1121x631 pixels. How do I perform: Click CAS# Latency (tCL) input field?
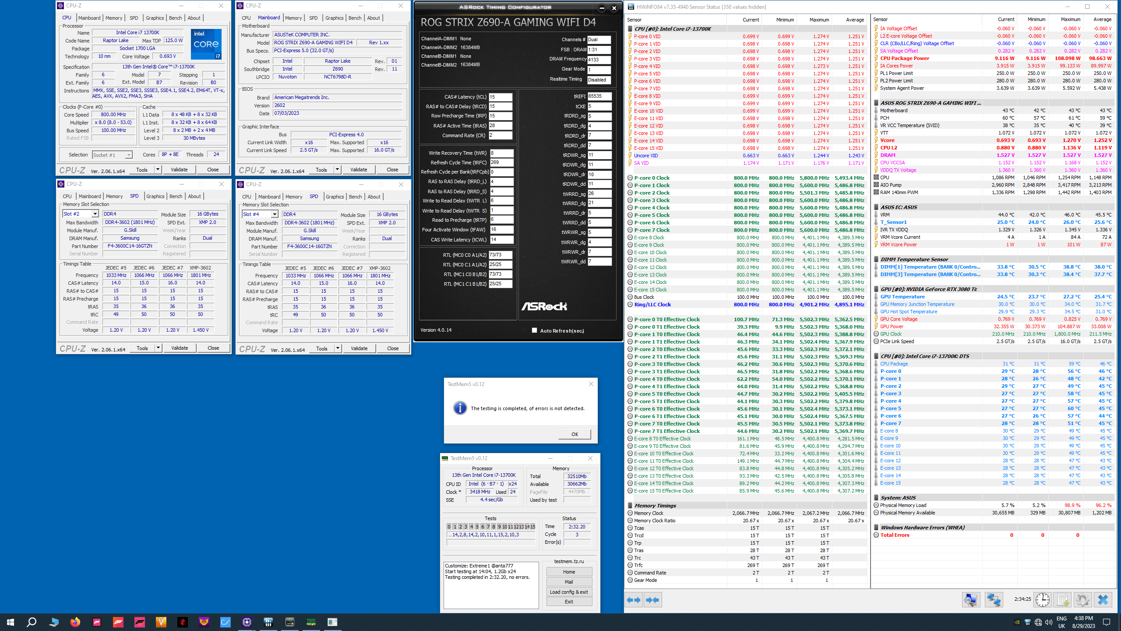501,97
